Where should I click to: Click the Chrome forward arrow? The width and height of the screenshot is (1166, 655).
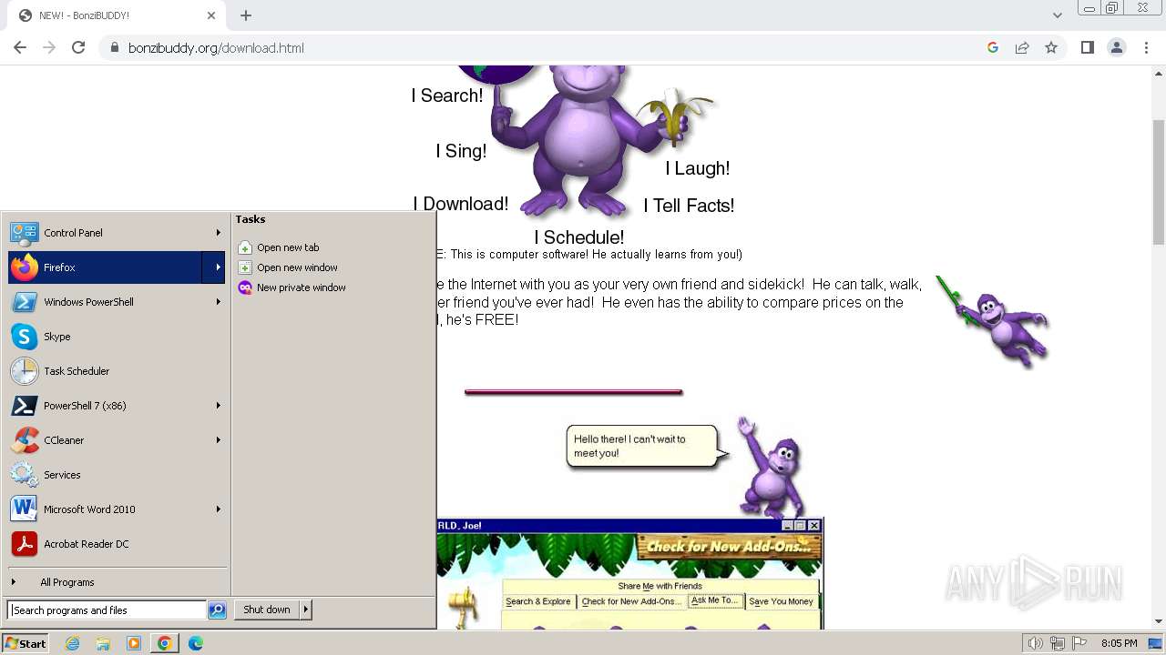point(49,47)
